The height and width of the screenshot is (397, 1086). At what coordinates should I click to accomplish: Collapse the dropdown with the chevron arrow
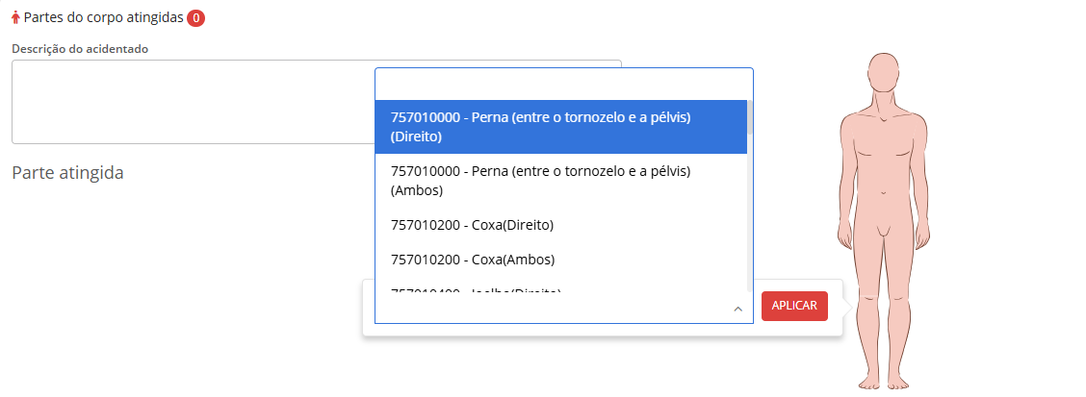point(737,310)
